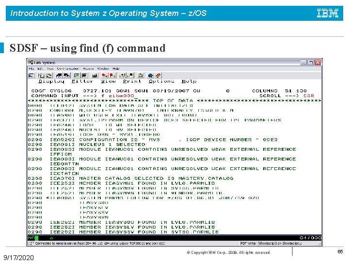This screenshot has height=261, width=349.
Task: Click the 'MA' session indicator in status line
Action: tap(31, 238)
